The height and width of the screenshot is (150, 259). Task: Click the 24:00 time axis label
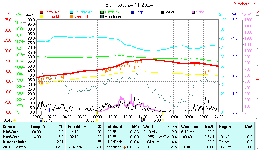219,117
